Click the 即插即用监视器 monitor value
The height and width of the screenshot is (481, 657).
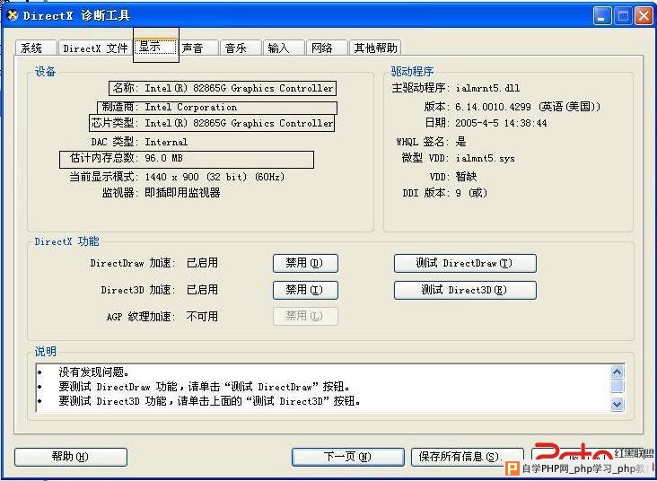point(182,193)
